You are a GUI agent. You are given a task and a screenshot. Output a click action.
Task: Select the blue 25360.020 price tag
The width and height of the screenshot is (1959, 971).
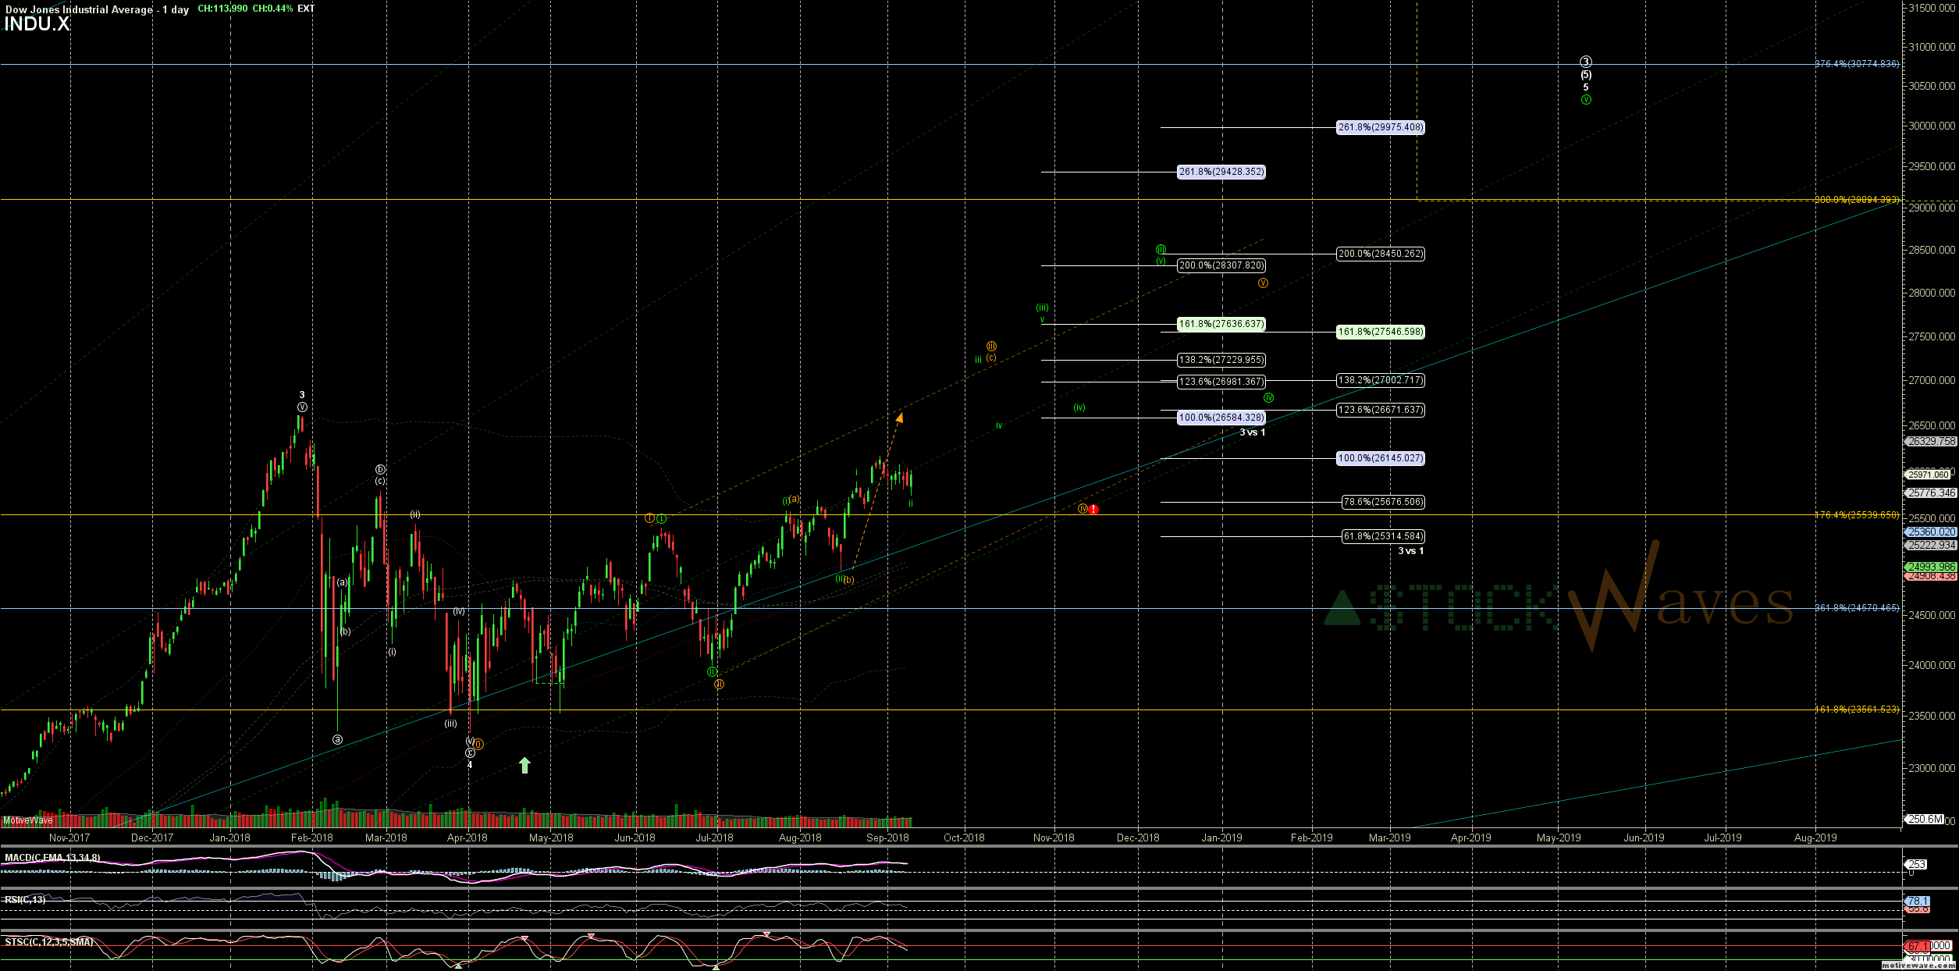pyautogui.click(x=1929, y=532)
